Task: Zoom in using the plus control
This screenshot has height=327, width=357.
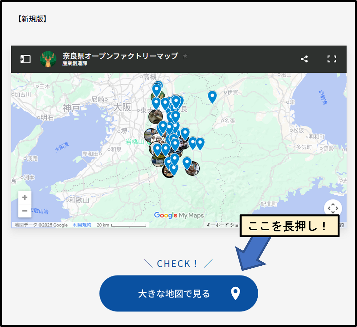Action: pyautogui.click(x=25, y=197)
